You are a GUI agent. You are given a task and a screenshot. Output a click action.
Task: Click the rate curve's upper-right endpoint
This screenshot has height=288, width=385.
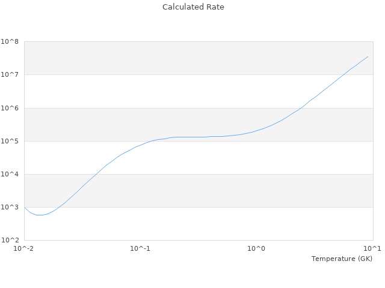click(x=368, y=56)
